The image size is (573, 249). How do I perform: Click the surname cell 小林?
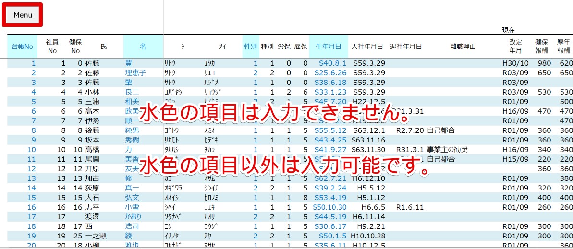pos(92,92)
